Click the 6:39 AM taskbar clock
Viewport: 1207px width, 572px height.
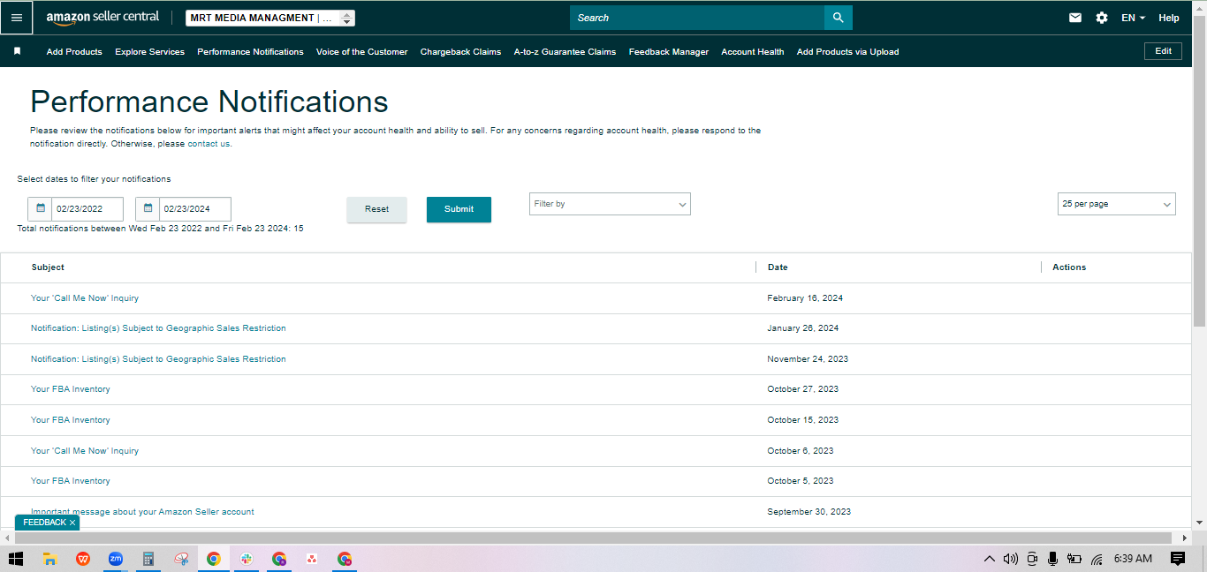pyautogui.click(x=1133, y=559)
